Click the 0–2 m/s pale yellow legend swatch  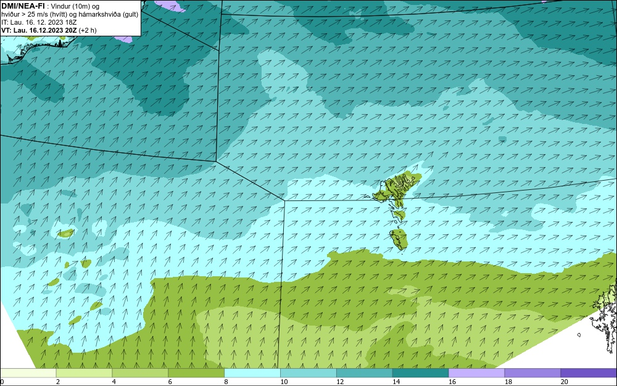(x=28, y=372)
